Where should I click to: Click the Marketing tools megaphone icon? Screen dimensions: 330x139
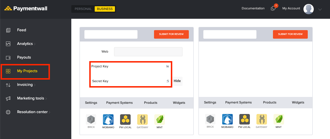8,98
